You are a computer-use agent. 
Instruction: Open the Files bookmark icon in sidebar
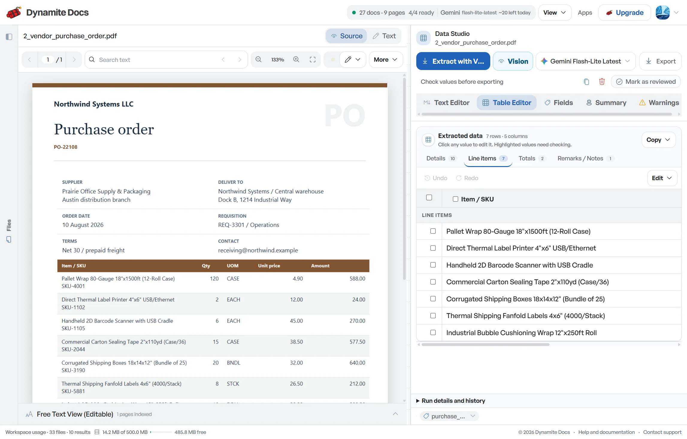click(9, 239)
